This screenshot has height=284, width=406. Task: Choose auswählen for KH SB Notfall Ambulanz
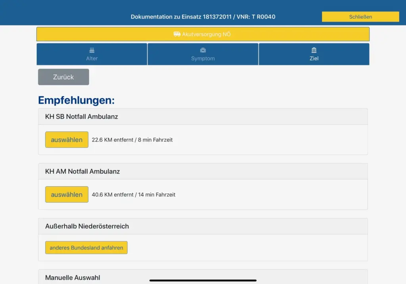67,140
